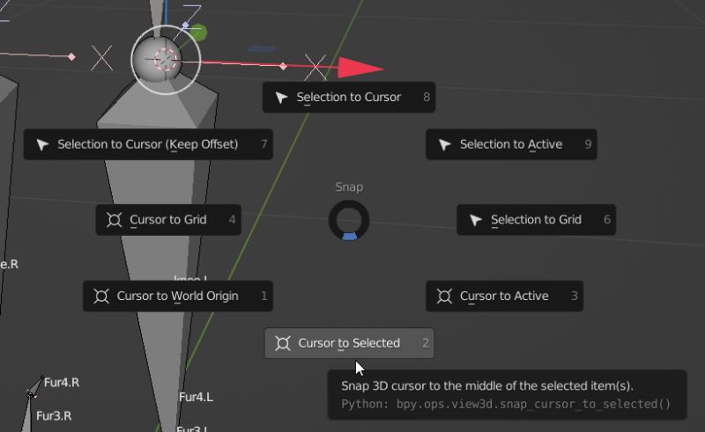This screenshot has height=432, width=705.
Task: Choose Selection to Grid option
Action: [536, 220]
